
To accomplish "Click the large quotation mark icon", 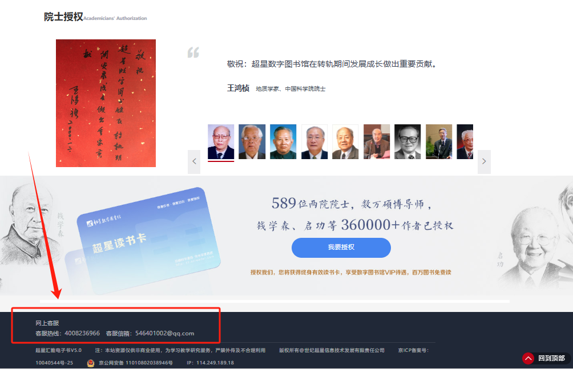I will (193, 53).
